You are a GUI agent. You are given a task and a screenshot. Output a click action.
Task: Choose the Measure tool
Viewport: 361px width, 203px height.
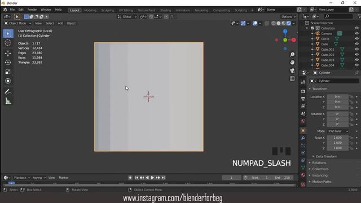tap(8, 101)
